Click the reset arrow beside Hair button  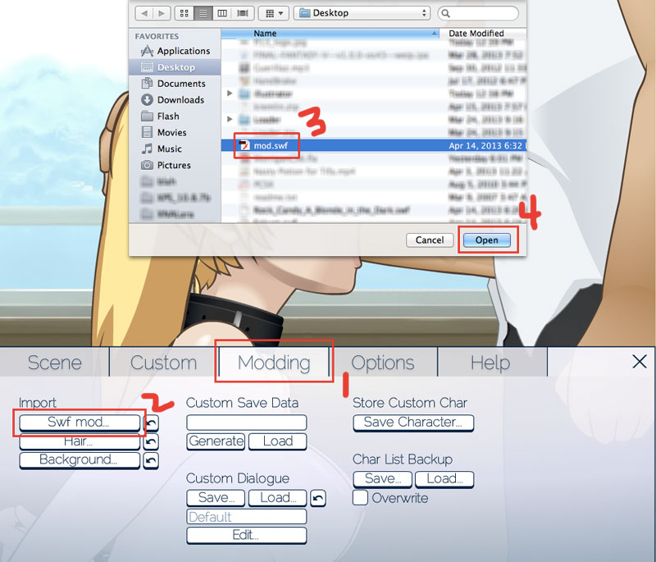pos(151,442)
